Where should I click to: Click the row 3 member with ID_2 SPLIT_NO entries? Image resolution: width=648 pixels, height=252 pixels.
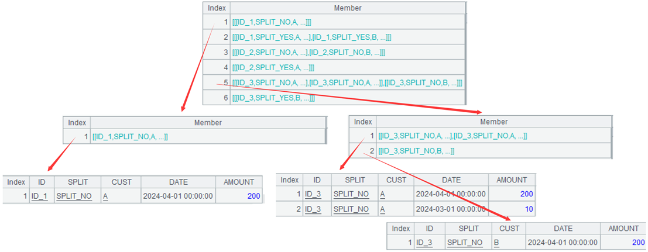(308, 53)
